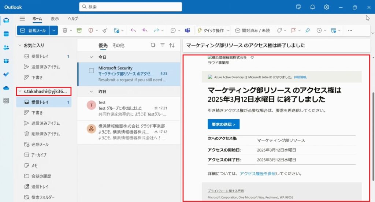Click the 新規メール button

(33, 30)
